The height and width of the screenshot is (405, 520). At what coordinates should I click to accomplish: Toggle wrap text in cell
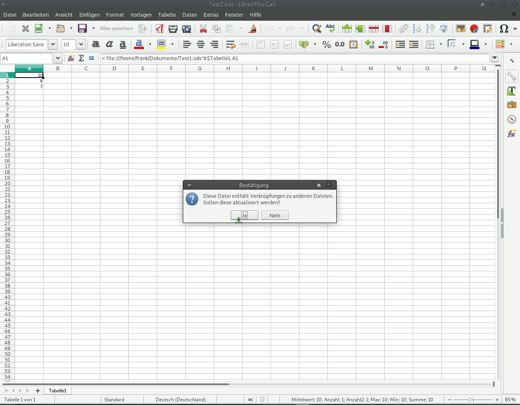(x=230, y=44)
